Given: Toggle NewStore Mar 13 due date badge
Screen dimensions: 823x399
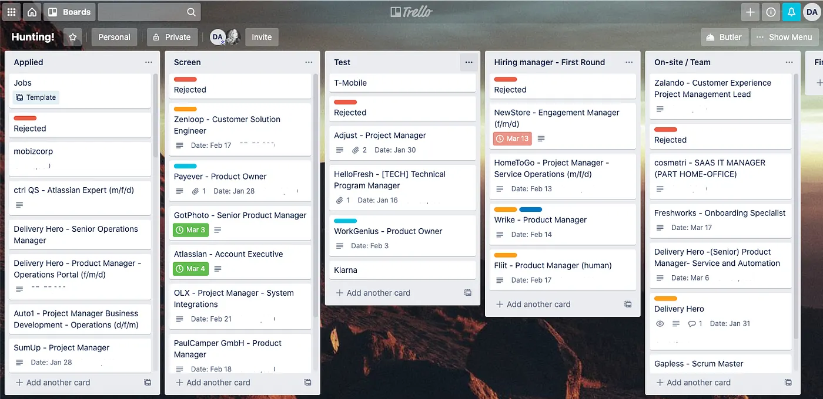Looking at the screenshot, I should click(x=512, y=138).
